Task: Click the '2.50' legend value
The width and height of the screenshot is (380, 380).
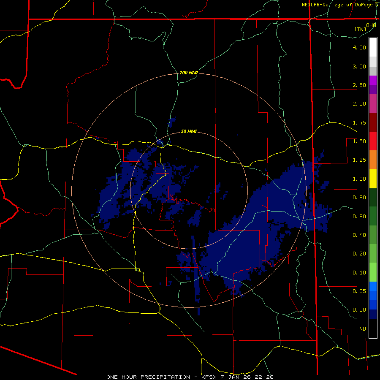Action: 359,85
